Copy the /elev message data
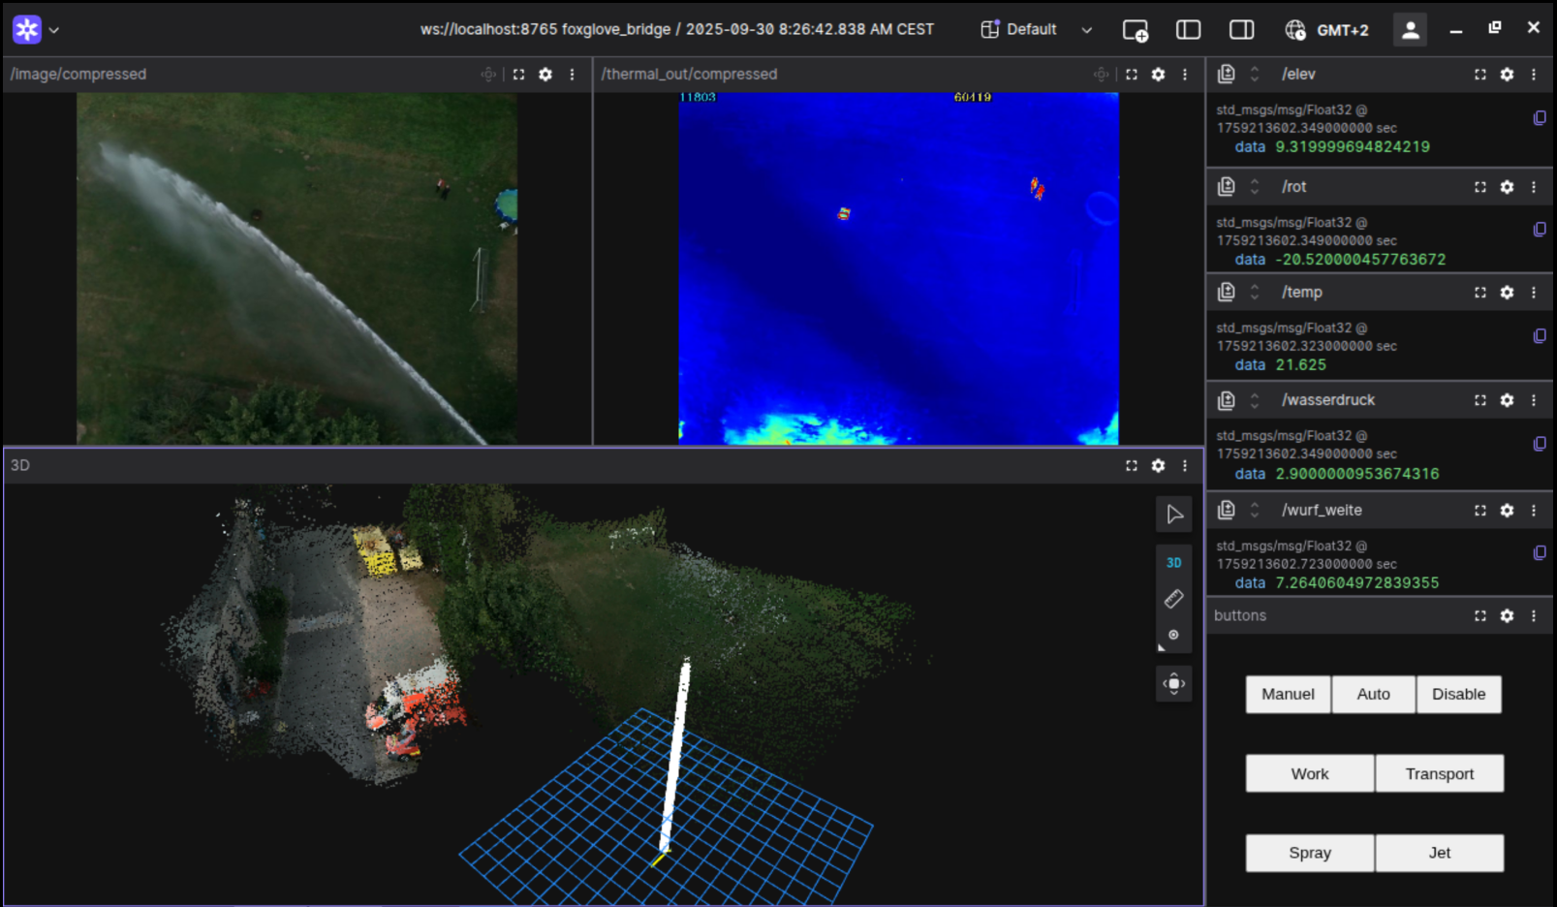The image size is (1557, 907). [x=1539, y=118]
